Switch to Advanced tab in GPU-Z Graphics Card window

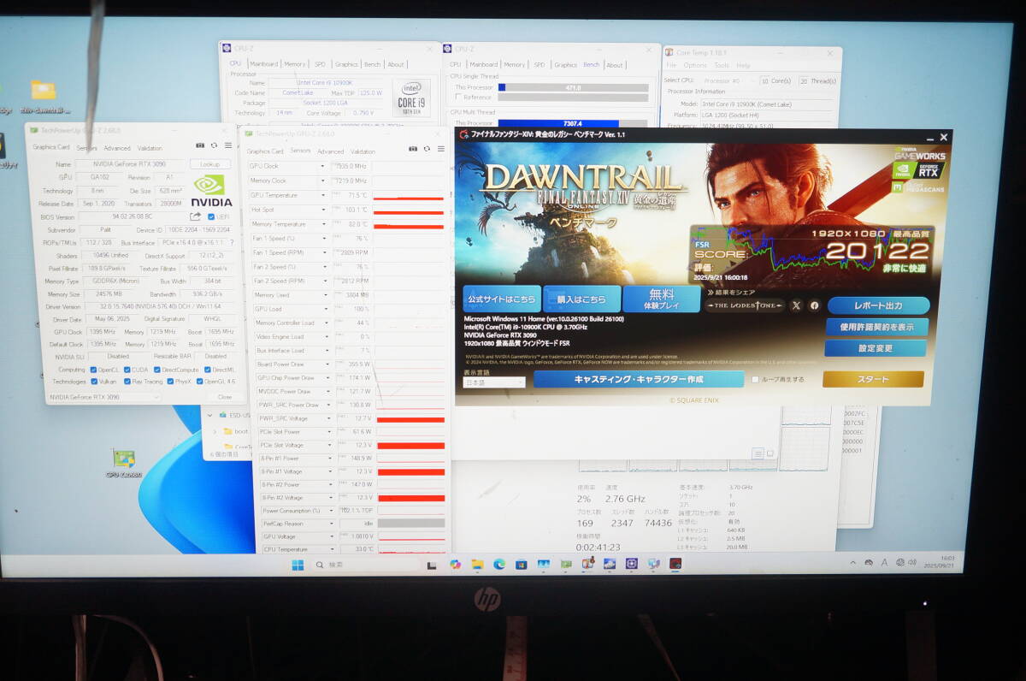117,148
